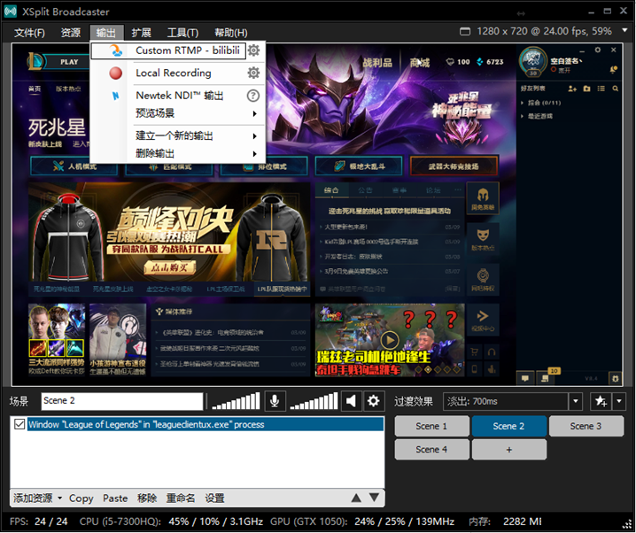Image resolution: width=636 pixels, height=533 pixels.
Task: Click the bug report icon in League client
Action: point(616,379)
